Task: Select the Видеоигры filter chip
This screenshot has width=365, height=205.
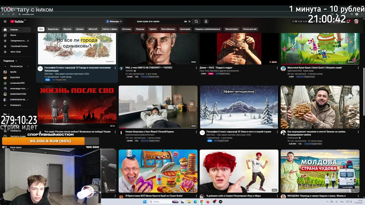Action: click(x=53, y=29)
